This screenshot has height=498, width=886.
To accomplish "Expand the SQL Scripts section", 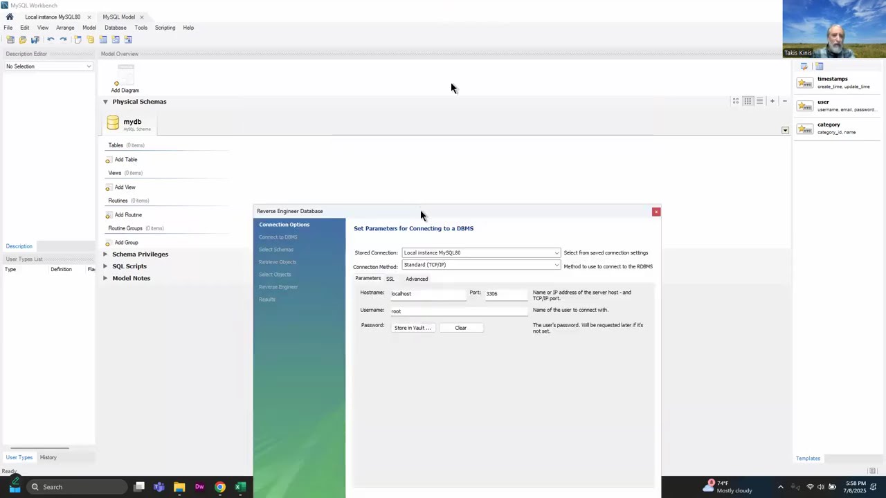I will coord(105,266).
